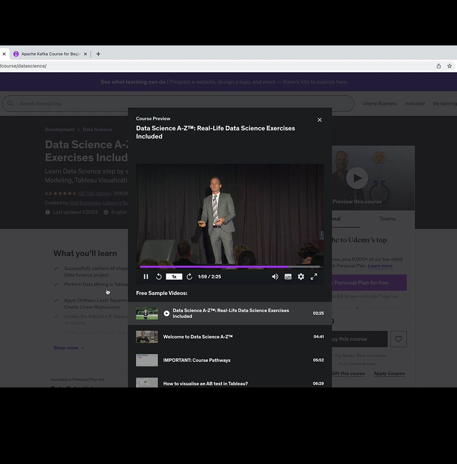Add course to wishlist heart icon
The width and height of the screenshot is (457, 464).
click(x=398, y=339)
